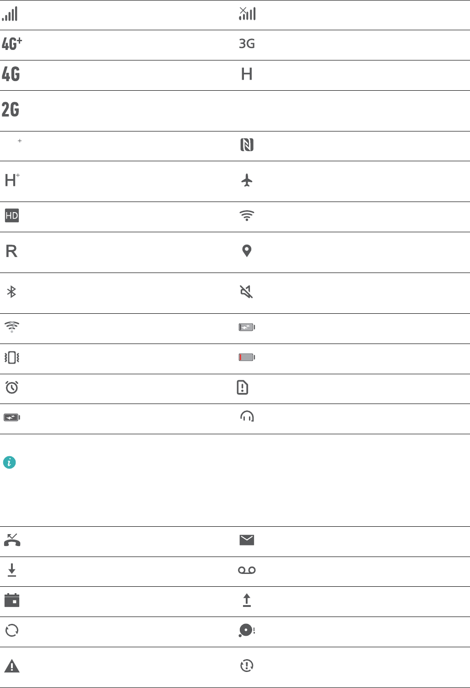Select the 4G+ network icon
Screen dimensions: 470x688
pos(12,44)
